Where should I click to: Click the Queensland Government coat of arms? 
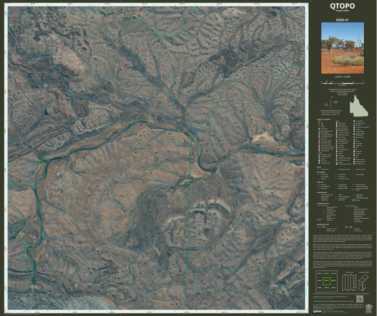click(369, 308)
